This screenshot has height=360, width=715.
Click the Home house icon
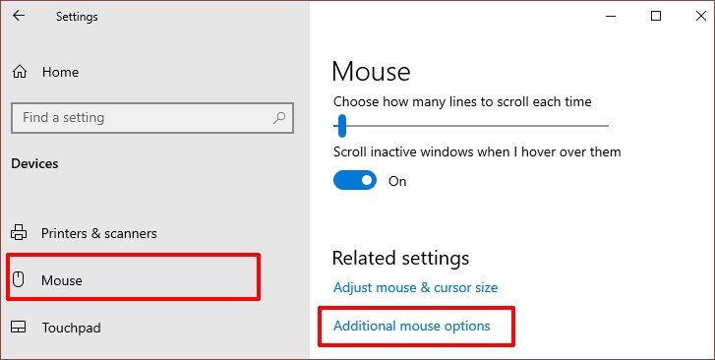point(19,72)
